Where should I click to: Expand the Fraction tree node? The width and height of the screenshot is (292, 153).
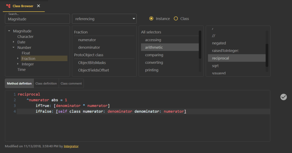point(18,59)
